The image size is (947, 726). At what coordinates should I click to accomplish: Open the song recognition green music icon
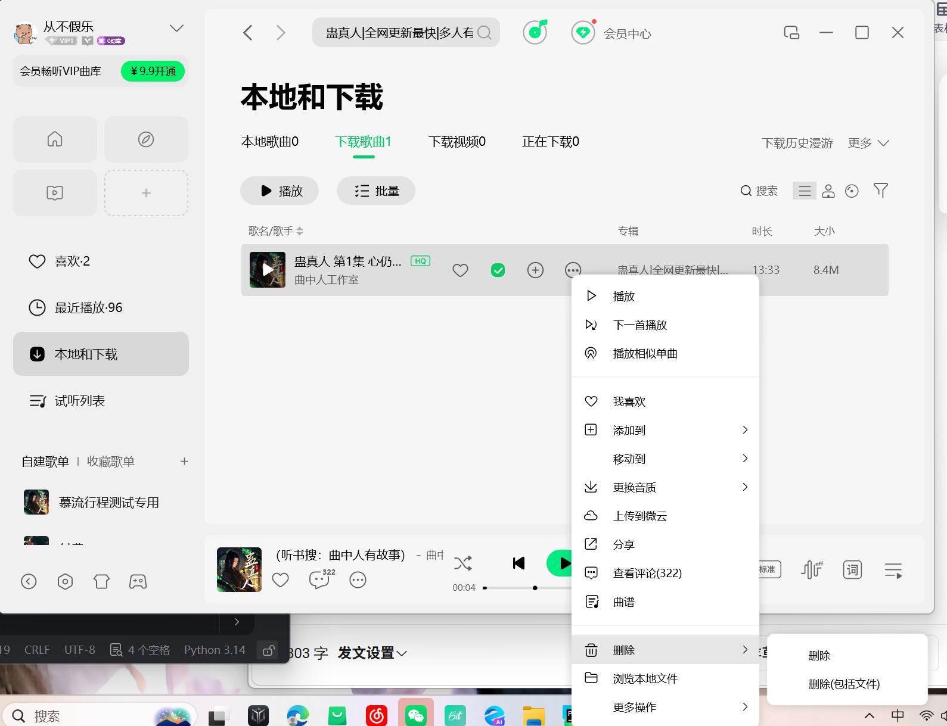(x=535, y=32)
